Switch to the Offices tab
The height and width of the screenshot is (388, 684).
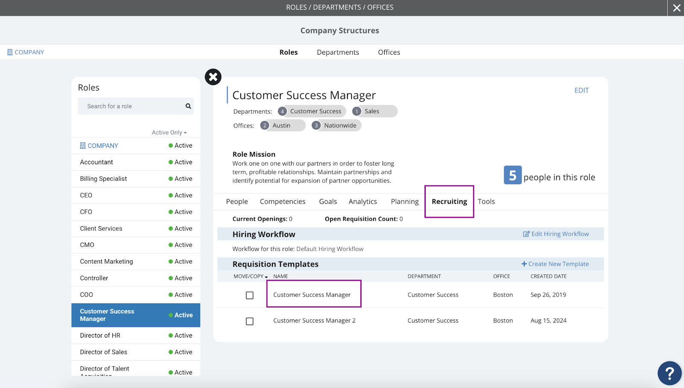(389, 52)
